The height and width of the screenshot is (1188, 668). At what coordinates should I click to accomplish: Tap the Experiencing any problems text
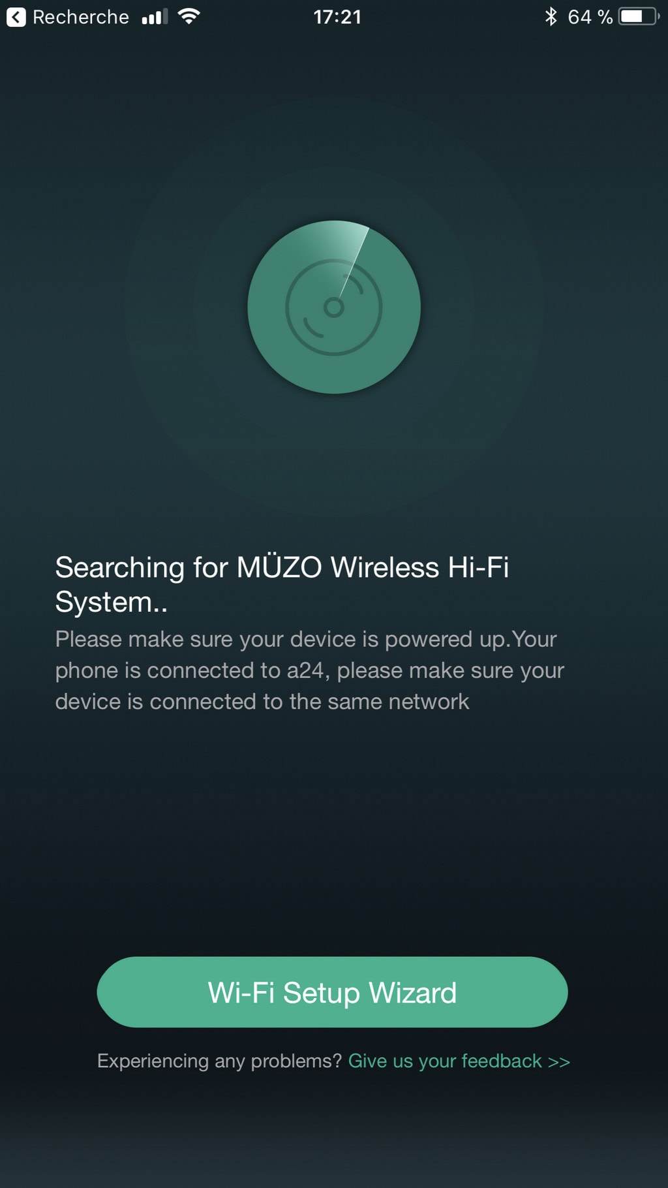(x=219, y=1061)
